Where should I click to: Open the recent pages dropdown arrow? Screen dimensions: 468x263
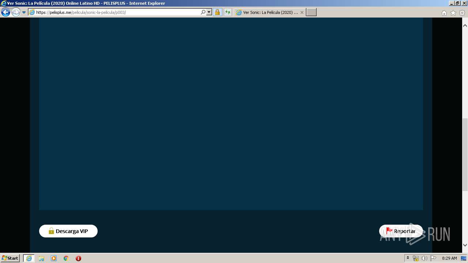(24, 12)
